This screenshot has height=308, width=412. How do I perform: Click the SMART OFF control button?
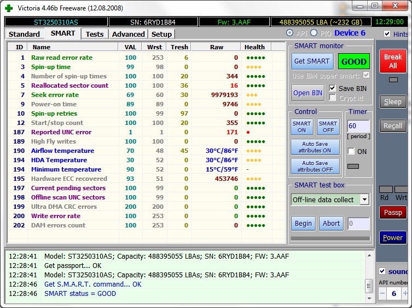point(328,127)
